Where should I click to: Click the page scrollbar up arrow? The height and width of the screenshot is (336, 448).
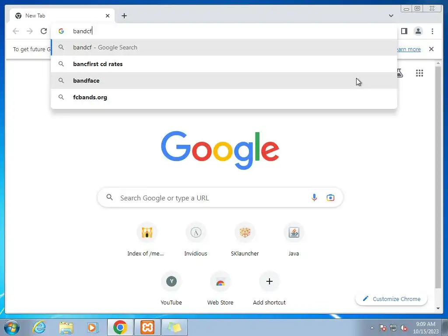tap(438, 63)
